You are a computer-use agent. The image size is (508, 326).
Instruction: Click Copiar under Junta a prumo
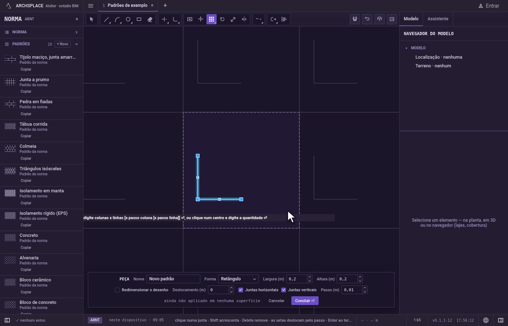pos(26,92)
